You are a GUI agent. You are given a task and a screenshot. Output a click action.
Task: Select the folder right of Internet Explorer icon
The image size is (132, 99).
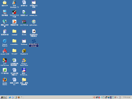tap(14, 41)
